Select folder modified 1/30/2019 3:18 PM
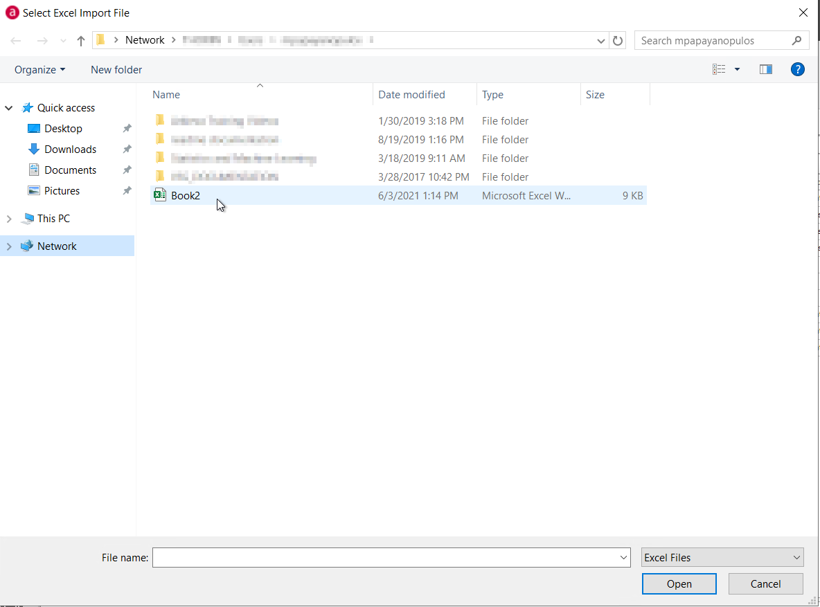The width and height of the screenshot is (820, 607). point(398,120)
